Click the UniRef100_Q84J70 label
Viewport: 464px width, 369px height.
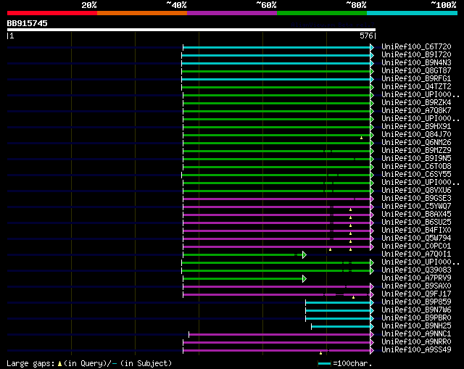pos(416,135)
